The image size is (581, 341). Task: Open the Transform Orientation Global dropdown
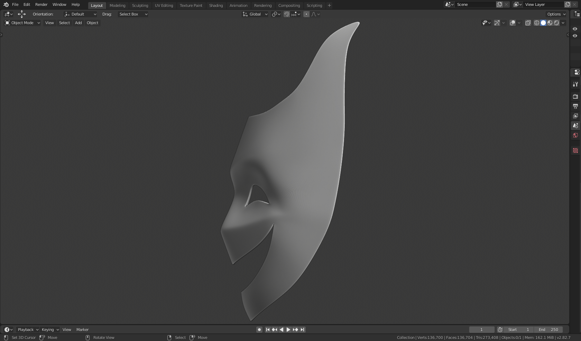pos(255,14)
